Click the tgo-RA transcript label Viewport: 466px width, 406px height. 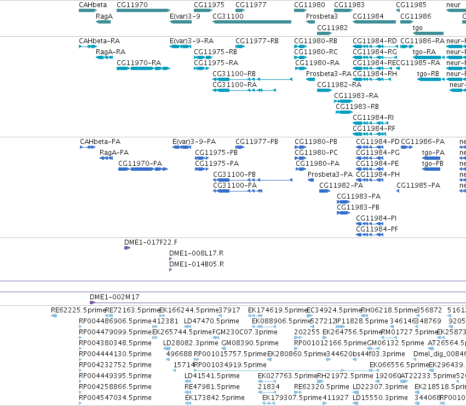click(424, 51)
